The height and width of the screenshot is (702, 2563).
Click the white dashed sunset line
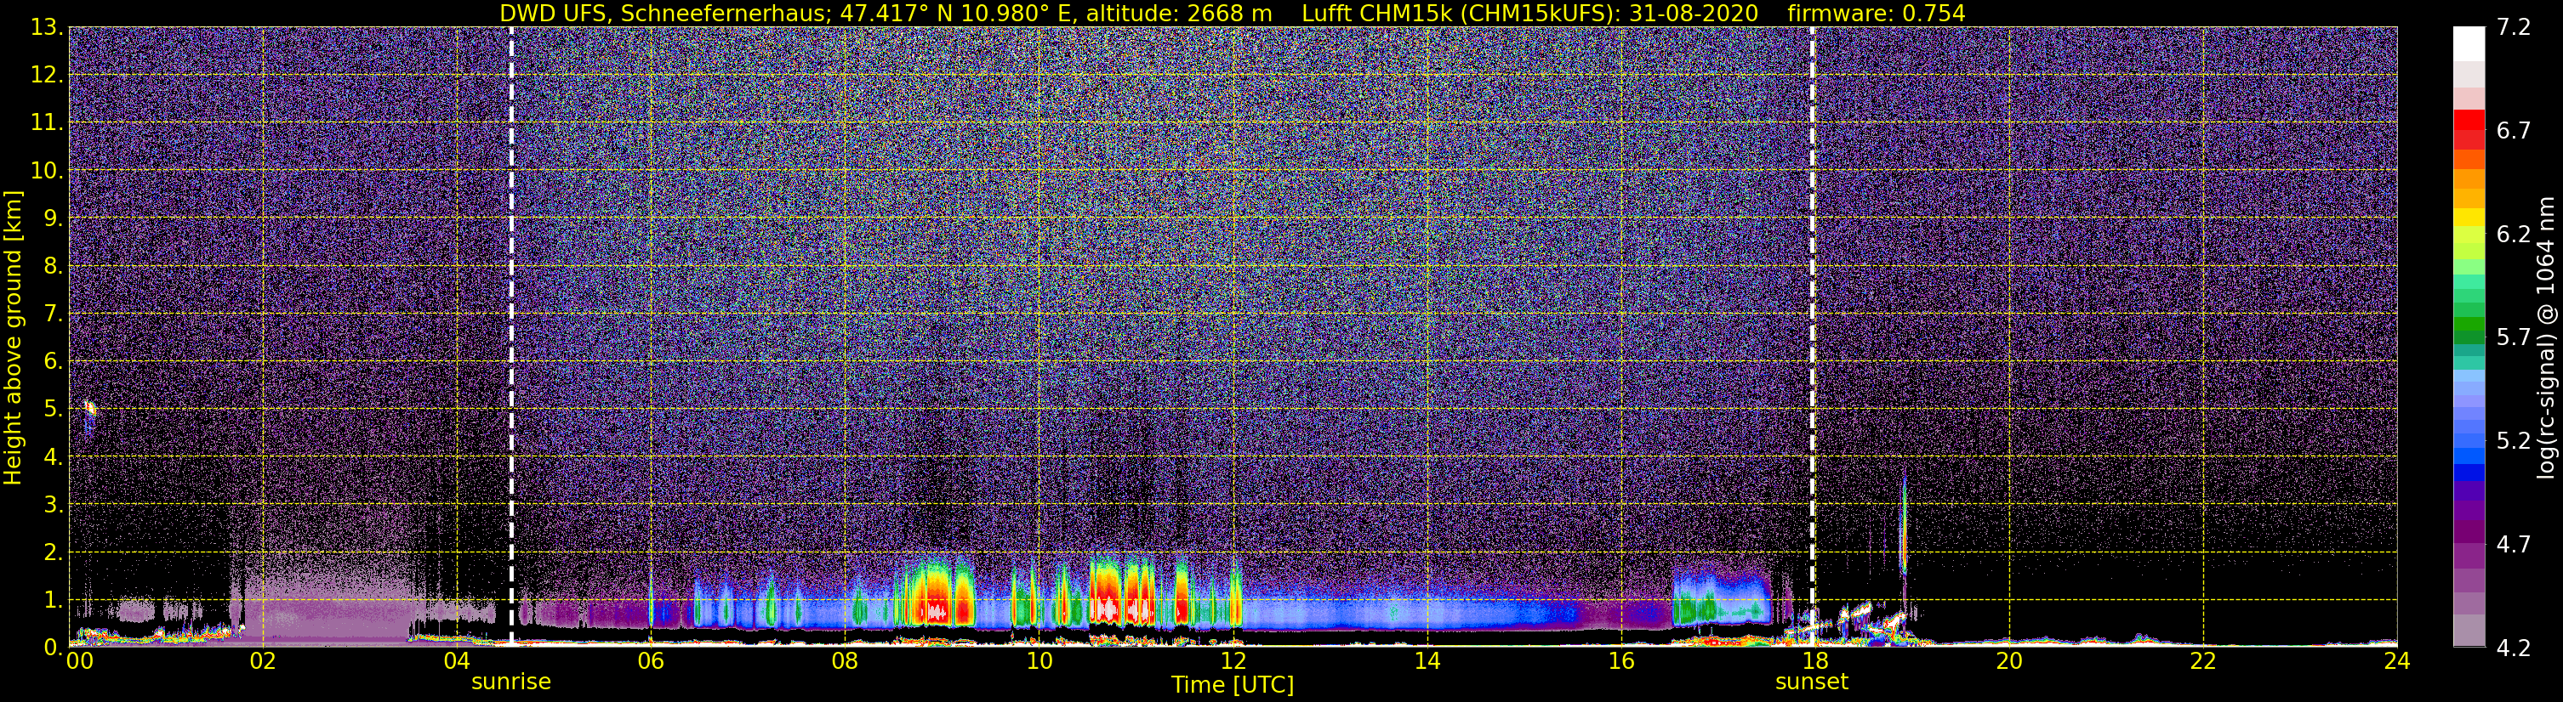[x=1812, y=336]
